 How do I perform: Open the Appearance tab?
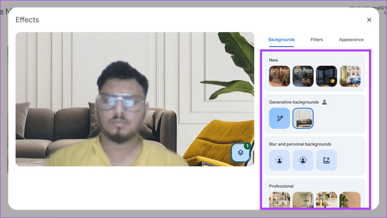click(351, 39)
